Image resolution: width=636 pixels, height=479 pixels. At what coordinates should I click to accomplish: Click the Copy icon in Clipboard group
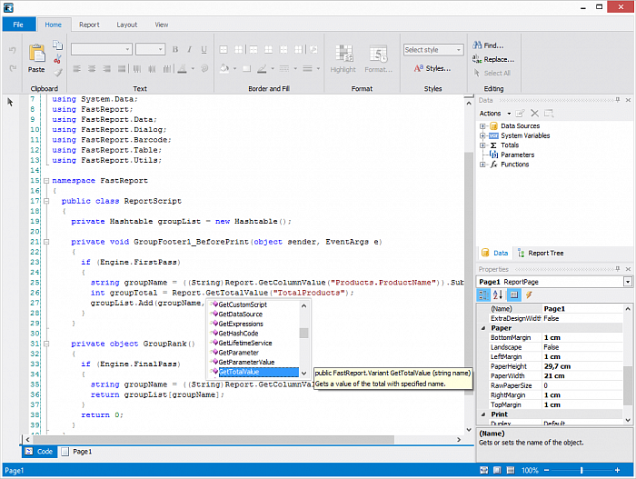[x=57, y=45]
